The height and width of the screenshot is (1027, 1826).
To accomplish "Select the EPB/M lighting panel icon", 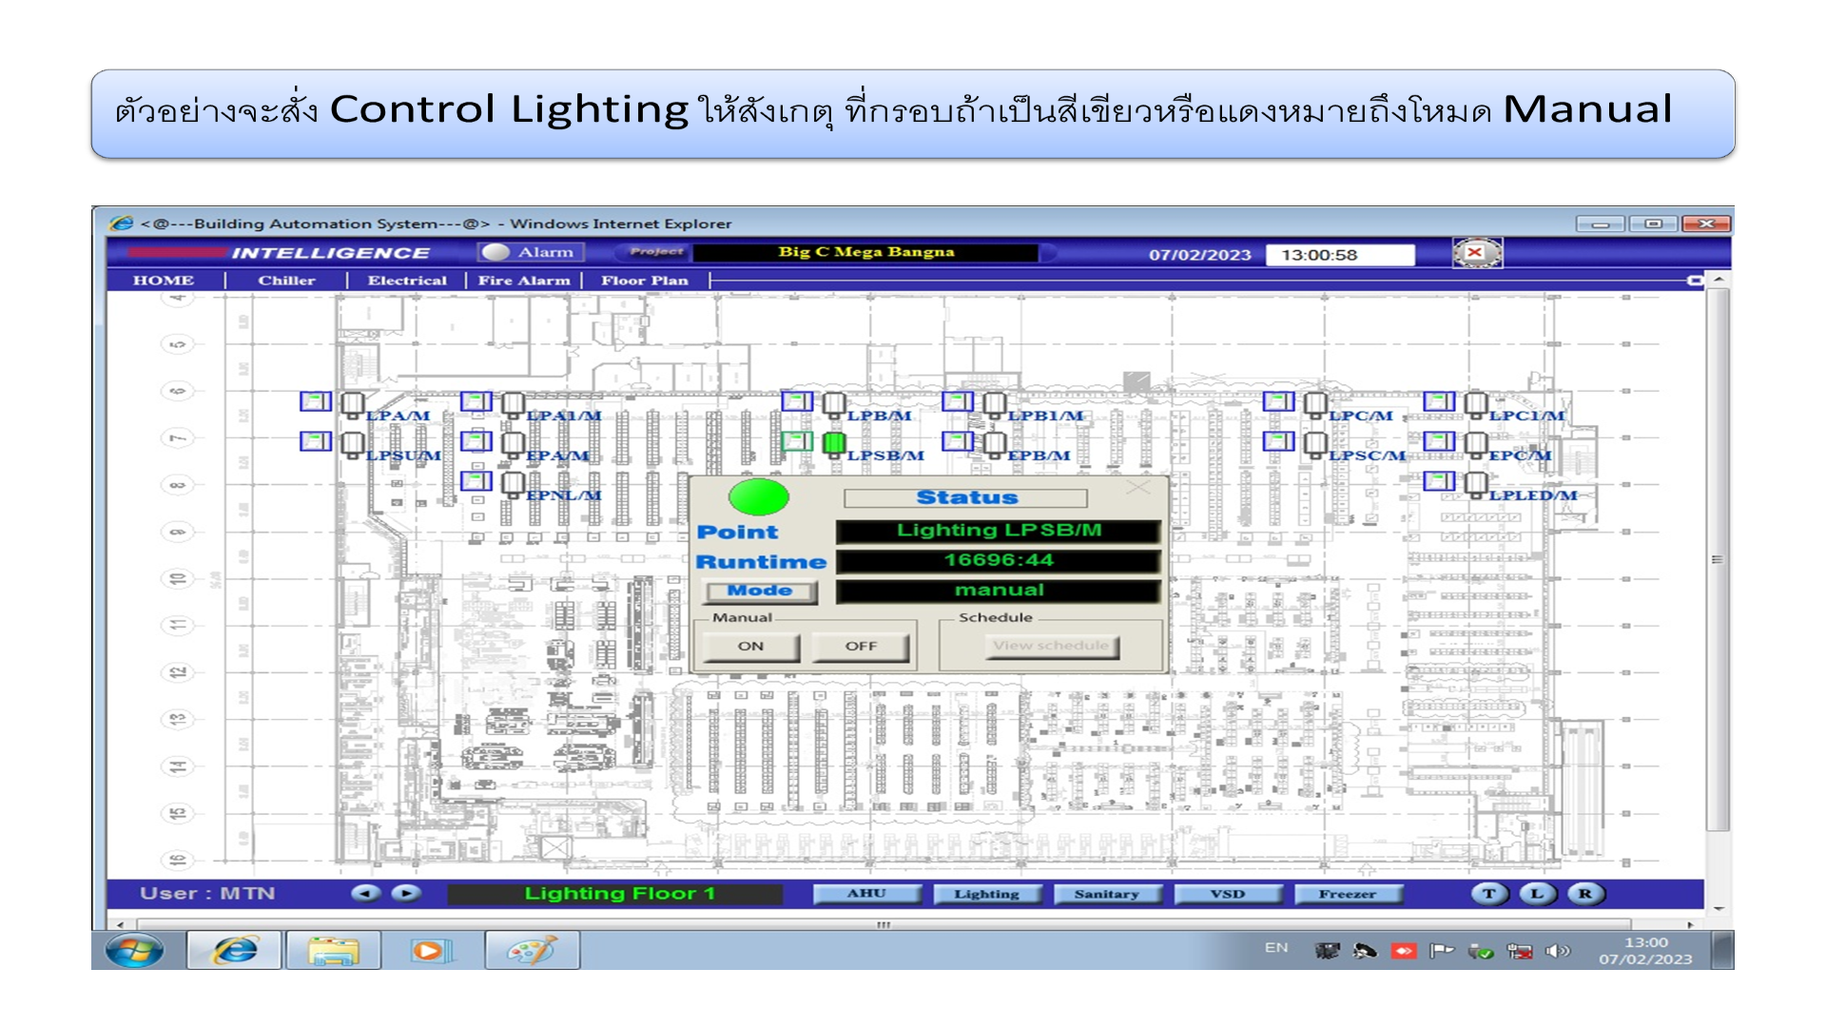I will click(x=995, y=445).
